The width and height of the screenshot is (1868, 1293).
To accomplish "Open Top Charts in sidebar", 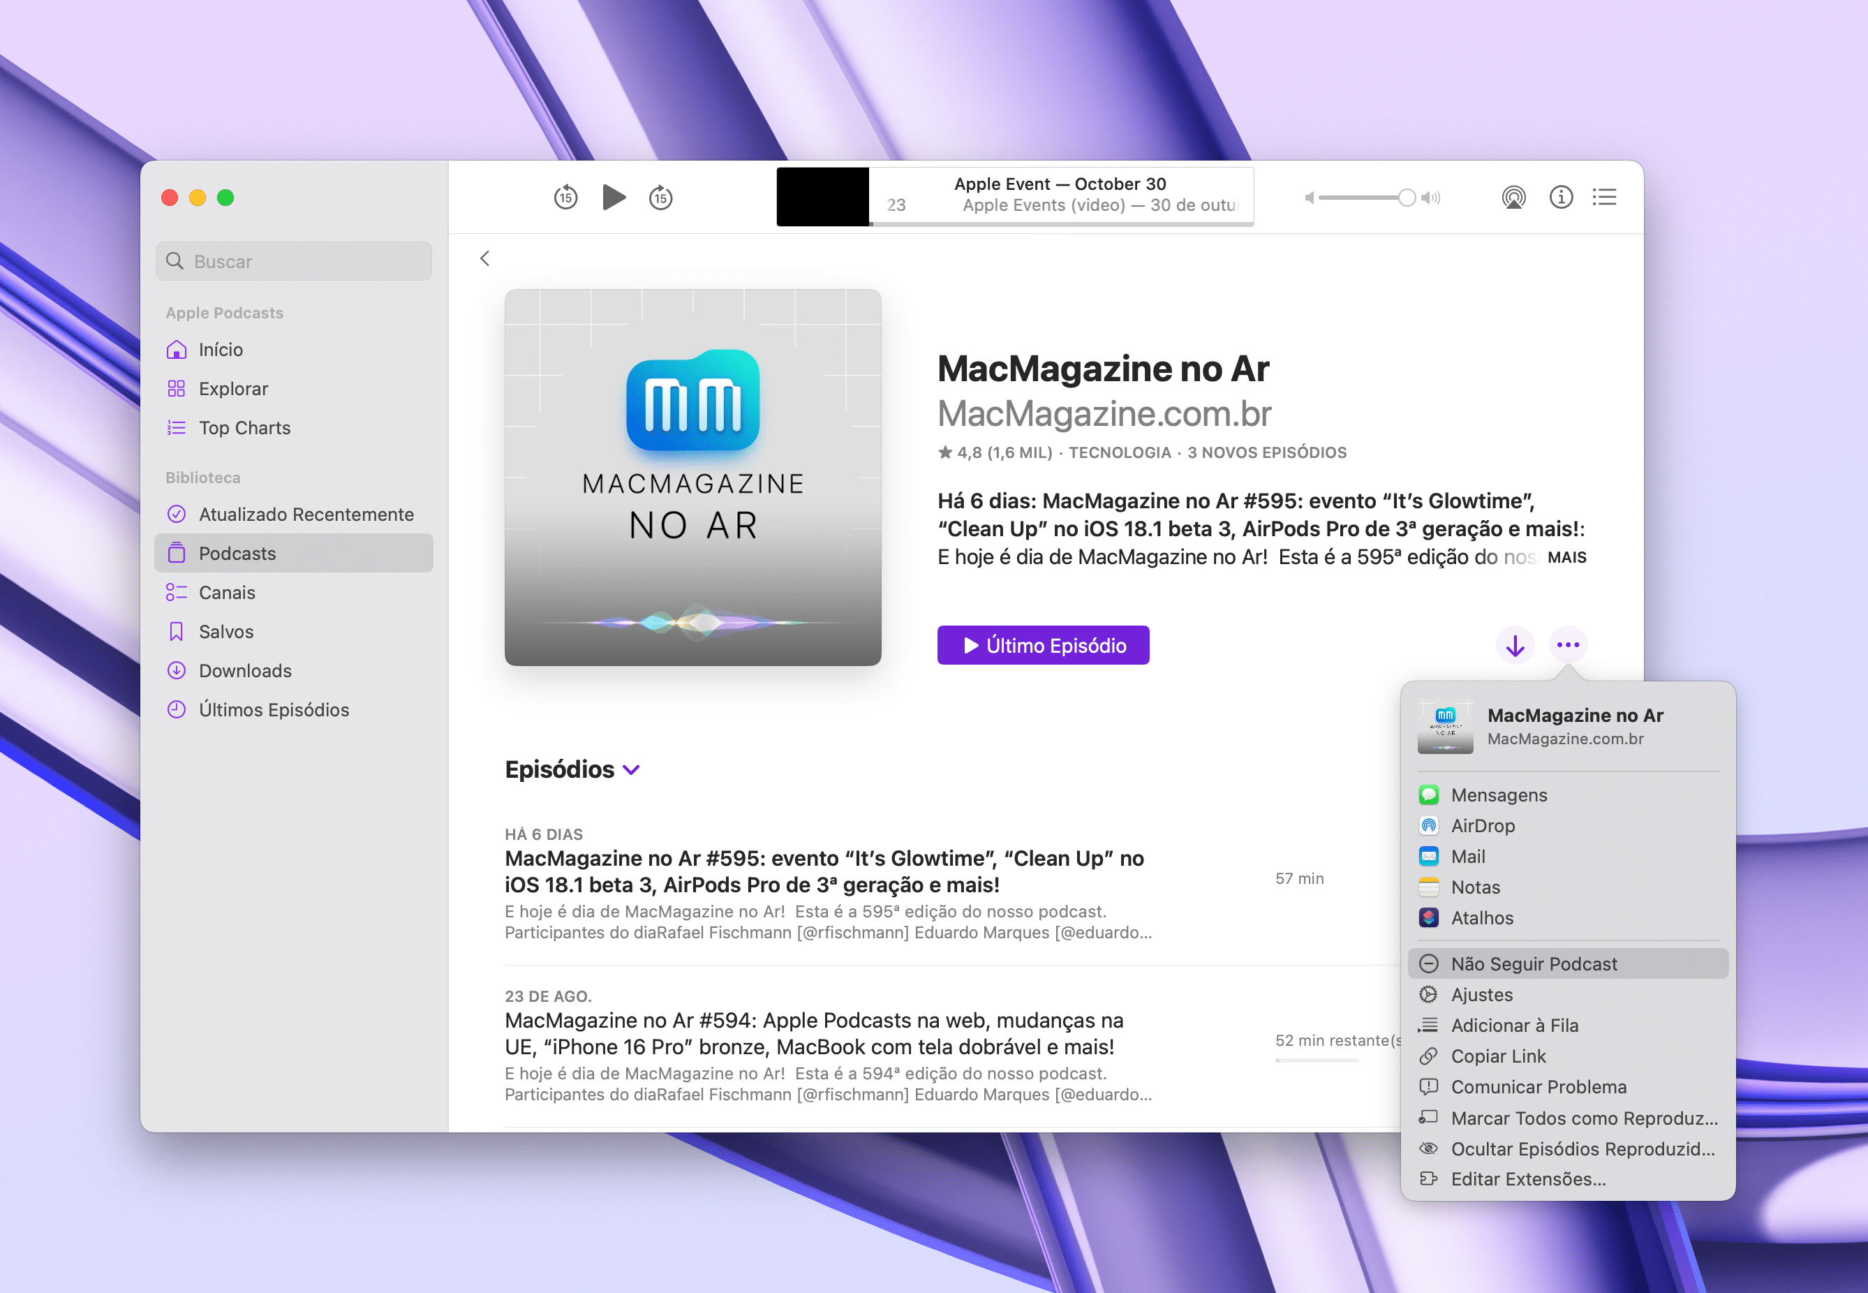I will tap(293, 428).
